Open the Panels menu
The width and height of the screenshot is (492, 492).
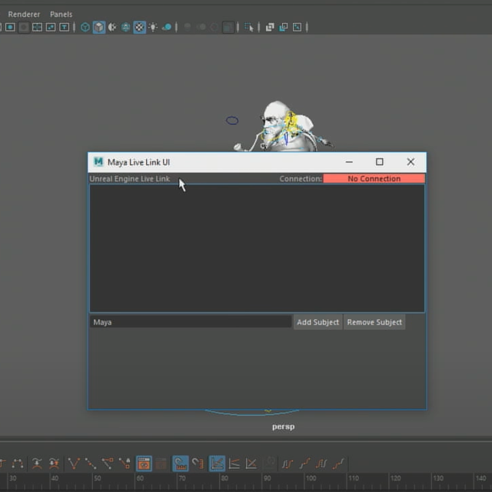tap(61, 14)
